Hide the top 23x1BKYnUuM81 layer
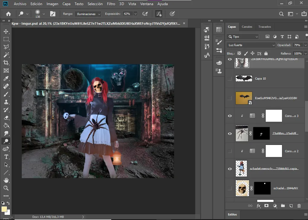This screenshot has height=220, width=308. 230,59
